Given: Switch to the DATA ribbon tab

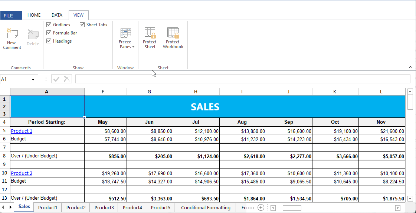Looking at the screenshot, I should pyautogui.click(x=57, y=15).
